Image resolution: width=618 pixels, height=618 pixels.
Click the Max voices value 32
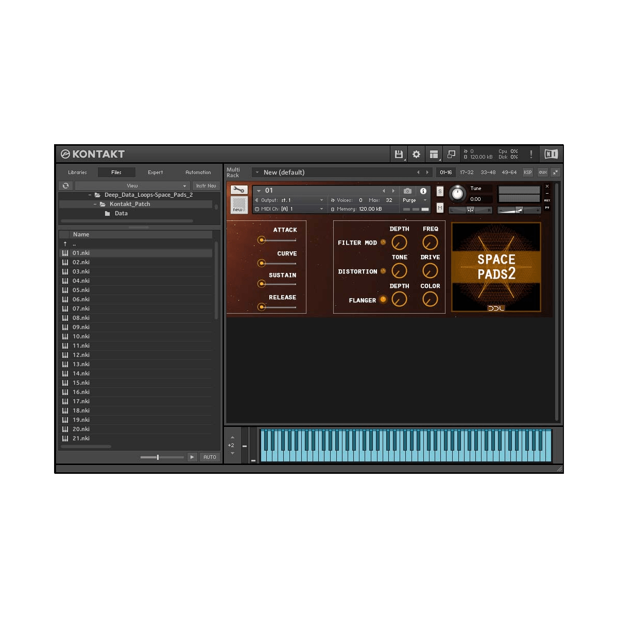[x=389, y=200]
